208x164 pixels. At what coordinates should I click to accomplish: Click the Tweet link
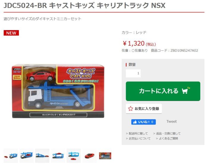pos(171,121)
